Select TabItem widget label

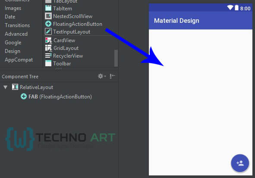coord(63,9)
